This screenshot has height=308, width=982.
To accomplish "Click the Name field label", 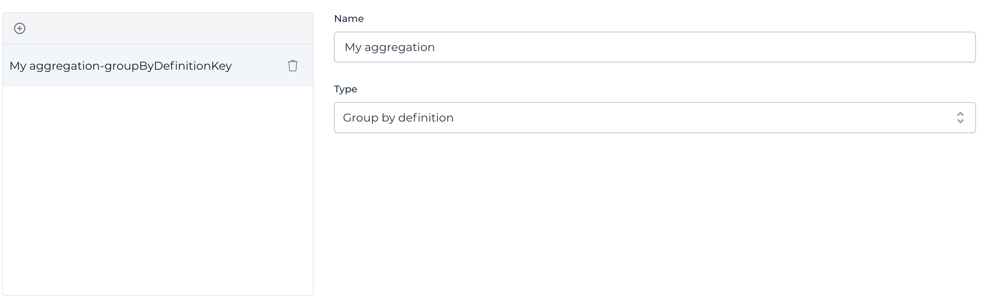I will pyautogui.click(x=349, y=19).
